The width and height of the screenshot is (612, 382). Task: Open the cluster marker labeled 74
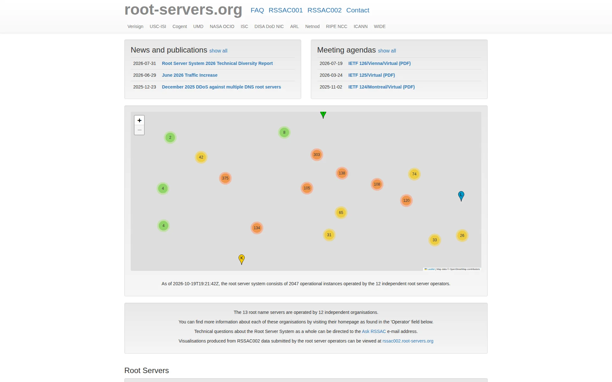(414, 174)
